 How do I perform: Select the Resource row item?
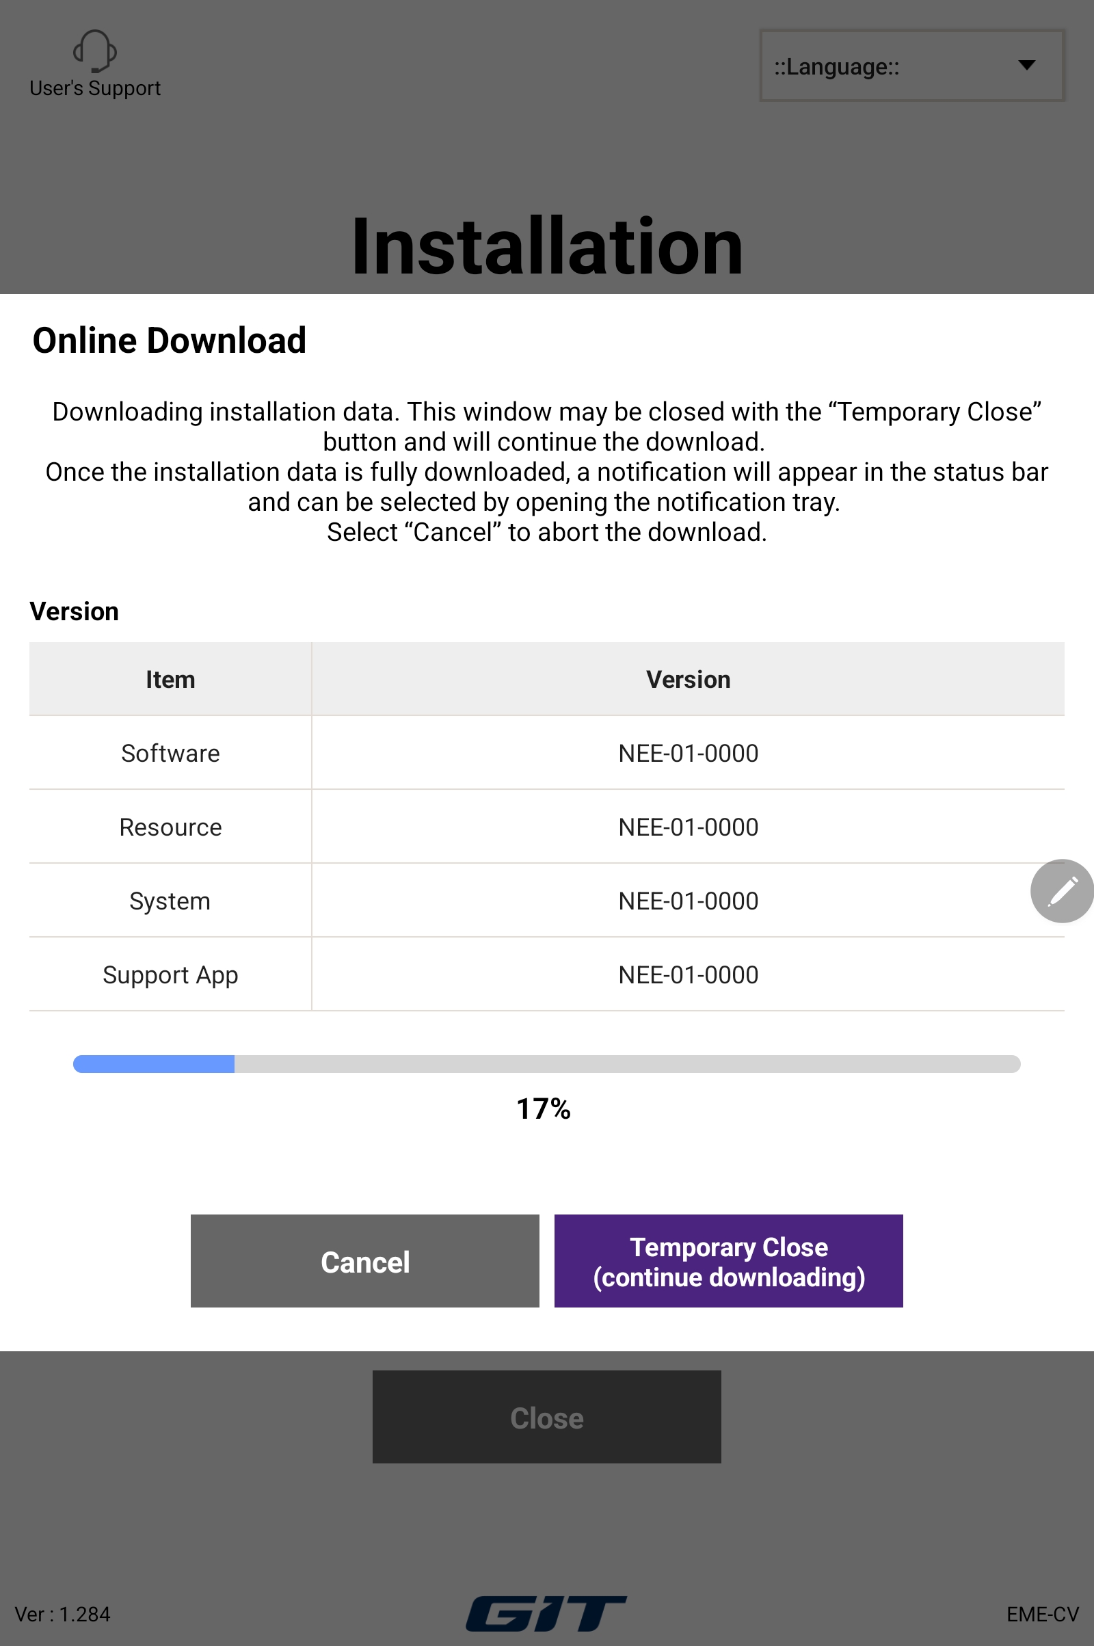click(x=170, y=827)
